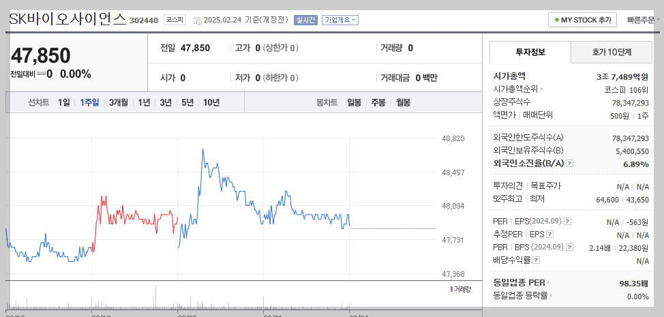The width and height of the screenshot is (664, 317).
Task: Select the 1주일 line chart period
Action: 89,102
